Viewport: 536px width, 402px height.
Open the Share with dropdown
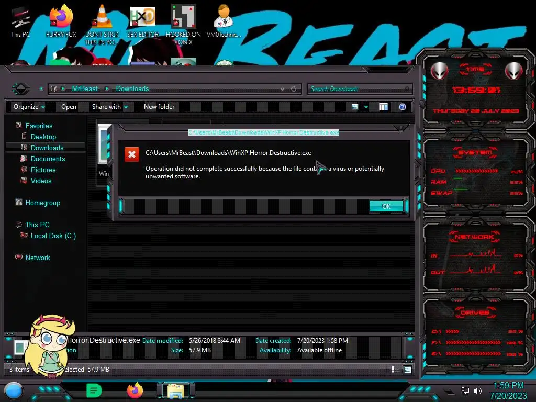click(x=110, y=107)
